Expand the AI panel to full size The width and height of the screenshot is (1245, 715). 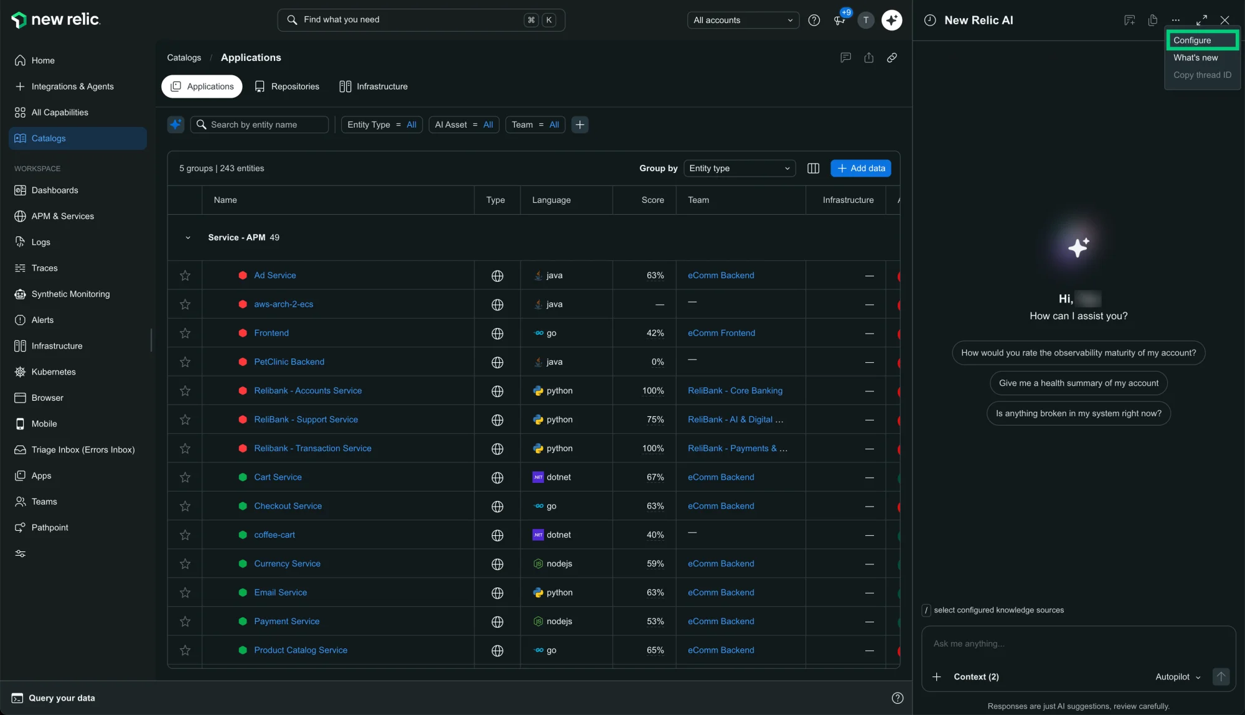(x=1201, y=20)
